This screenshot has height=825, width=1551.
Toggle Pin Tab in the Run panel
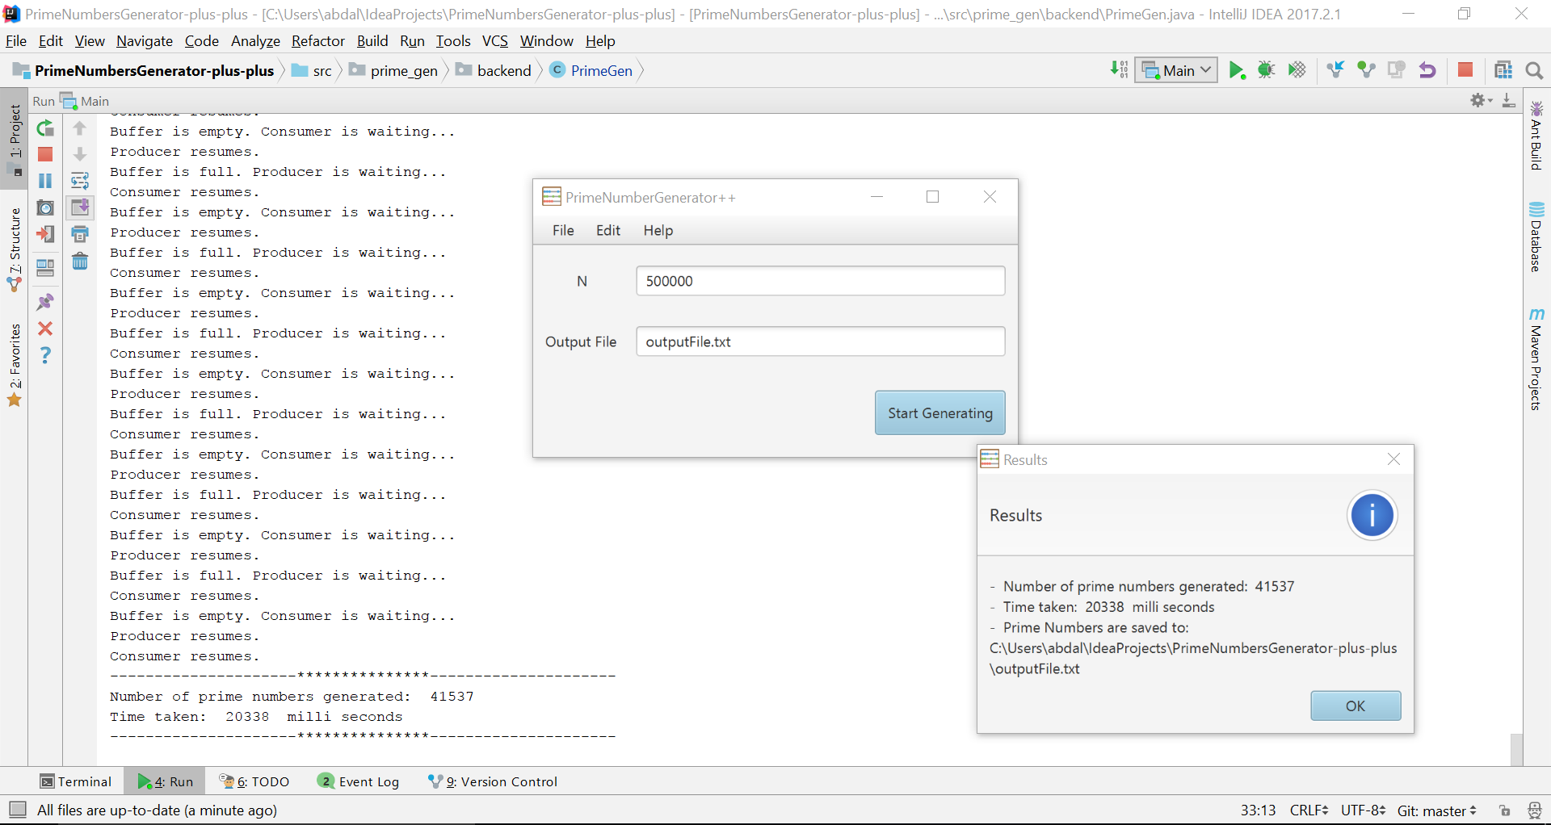45,302
